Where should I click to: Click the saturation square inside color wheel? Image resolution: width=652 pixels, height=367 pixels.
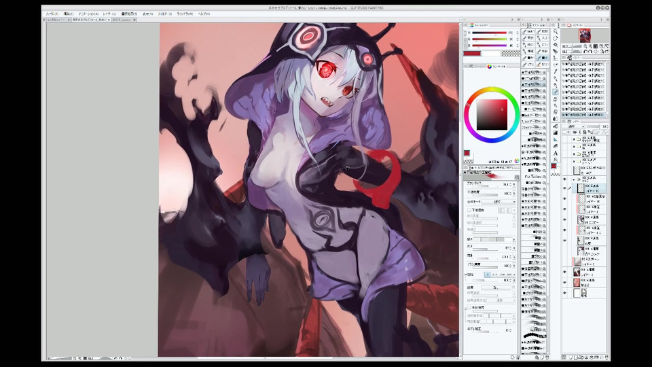(492, 114)
